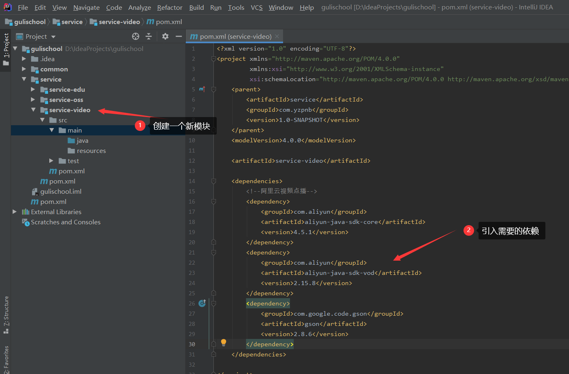Click the service-video artifactId on line 12
Screen dimensions: 569x374
coord(301,161)
